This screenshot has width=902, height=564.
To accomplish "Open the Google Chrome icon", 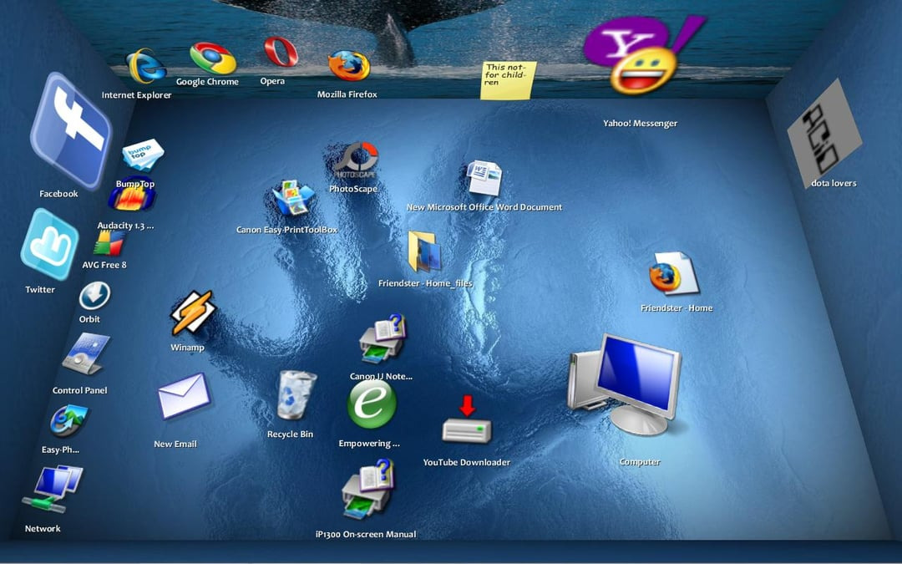I will pyautogui.click(x=213, y=58).
